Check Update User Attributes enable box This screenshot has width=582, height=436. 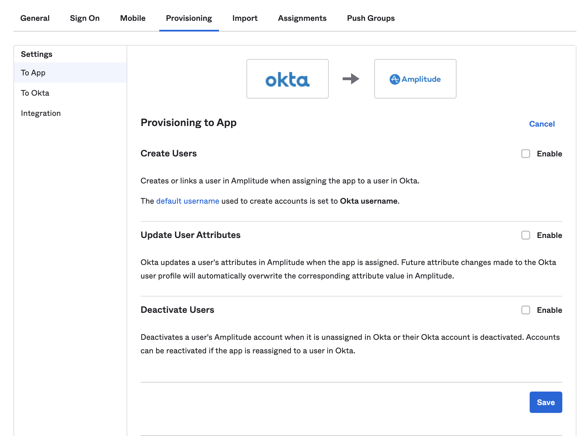(525, 235)
